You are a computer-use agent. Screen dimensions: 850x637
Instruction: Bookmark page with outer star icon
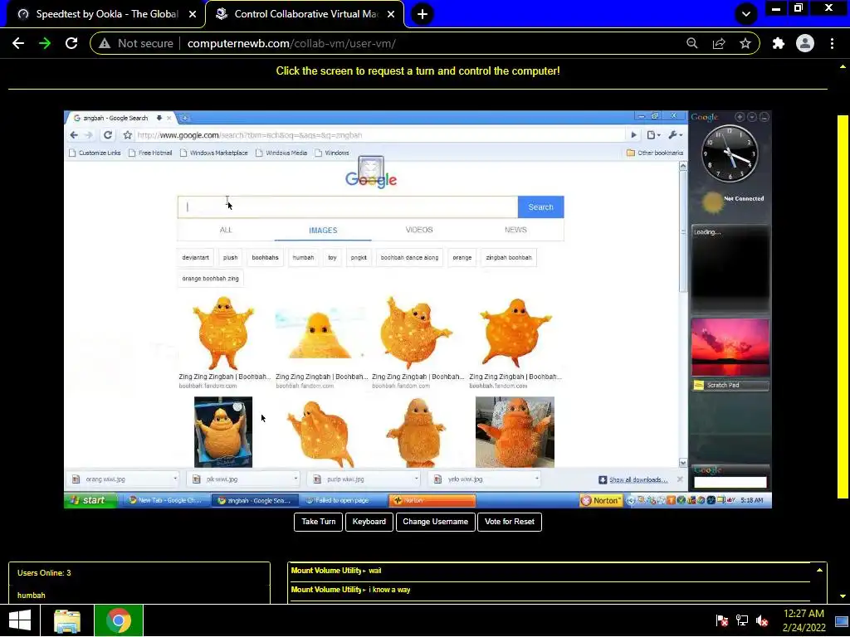pyautogui.click(x=745, y=43)
